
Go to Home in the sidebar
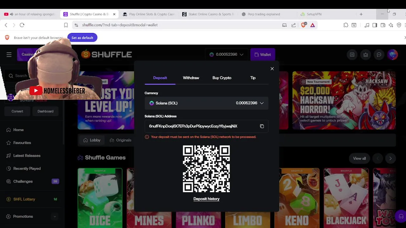(18, 130)
